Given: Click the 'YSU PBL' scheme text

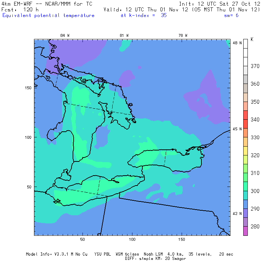Looking at the screenshot, I should [x=102, y=254].
